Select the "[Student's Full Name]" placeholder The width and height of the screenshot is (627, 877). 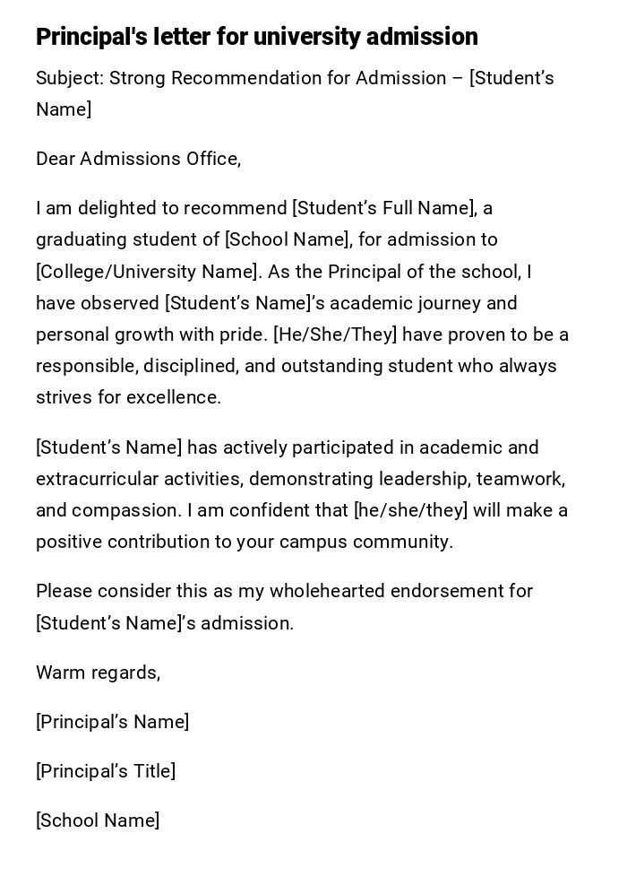pos(384,208)
